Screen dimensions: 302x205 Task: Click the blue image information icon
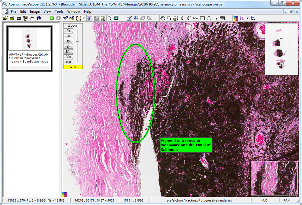39,18
